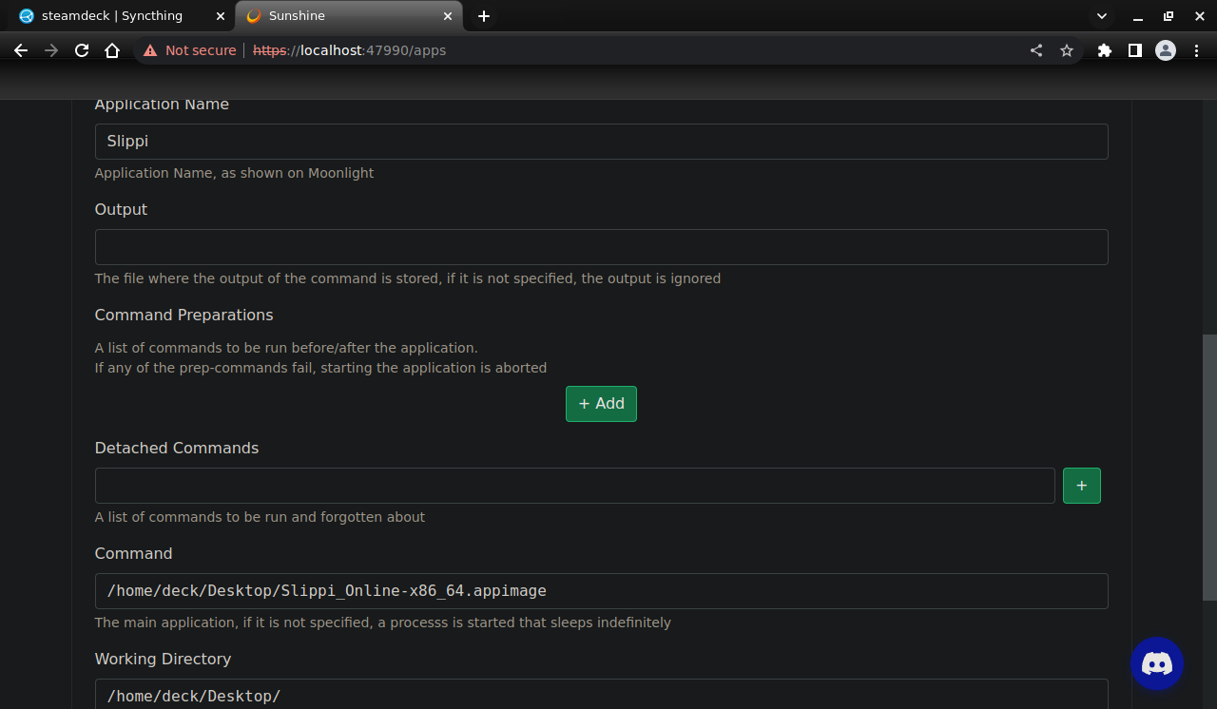Open the browser three-dot menu
This screenshot has height=709, width=1217.
tap(1196, 50)
